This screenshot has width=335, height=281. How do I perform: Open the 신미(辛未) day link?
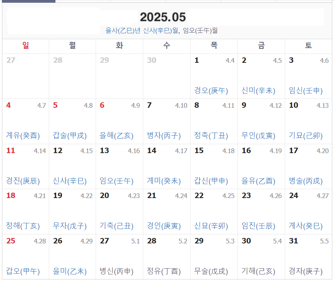258,90
